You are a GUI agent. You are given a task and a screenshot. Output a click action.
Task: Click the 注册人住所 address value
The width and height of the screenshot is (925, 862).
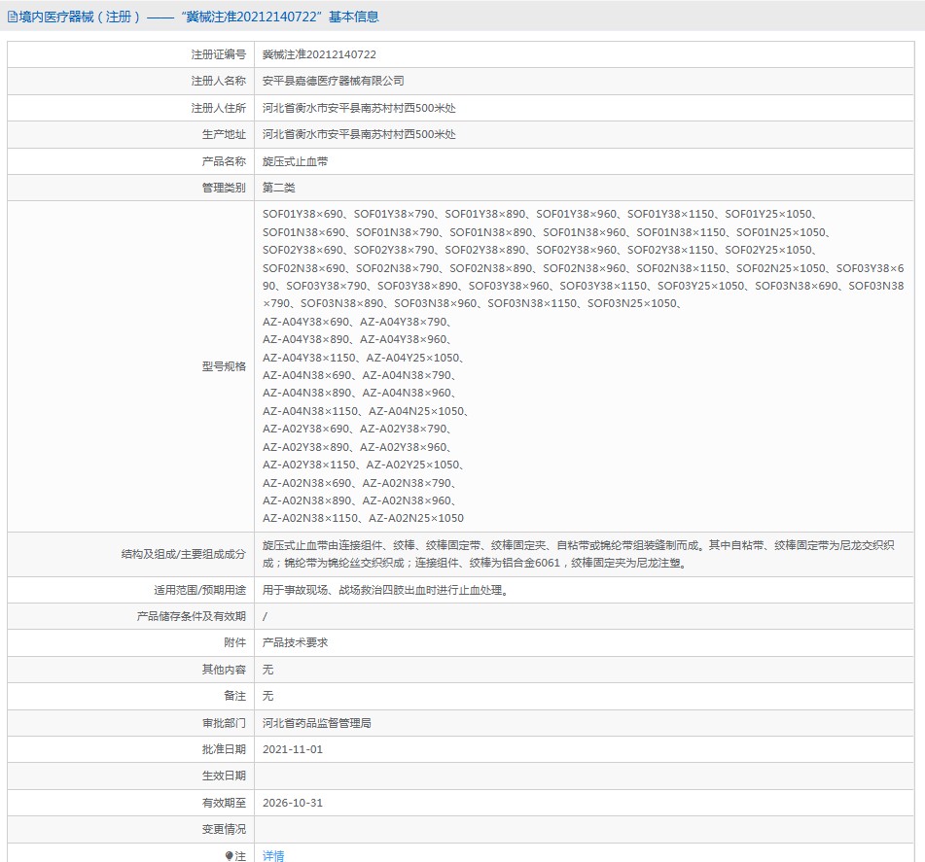click(x=359, y=108)
